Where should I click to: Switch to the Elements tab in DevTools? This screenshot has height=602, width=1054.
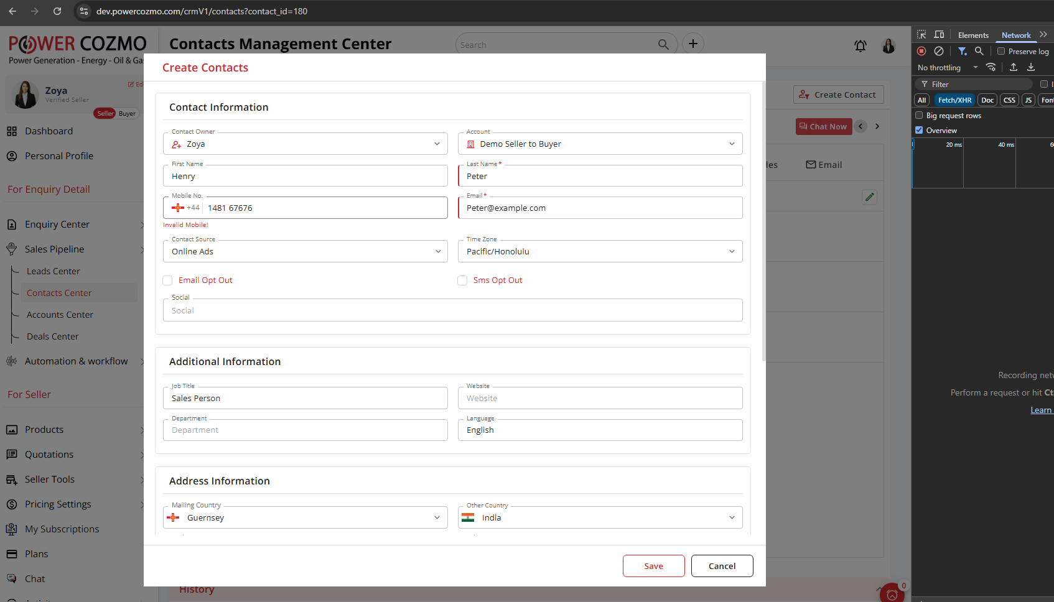point(972,35)
